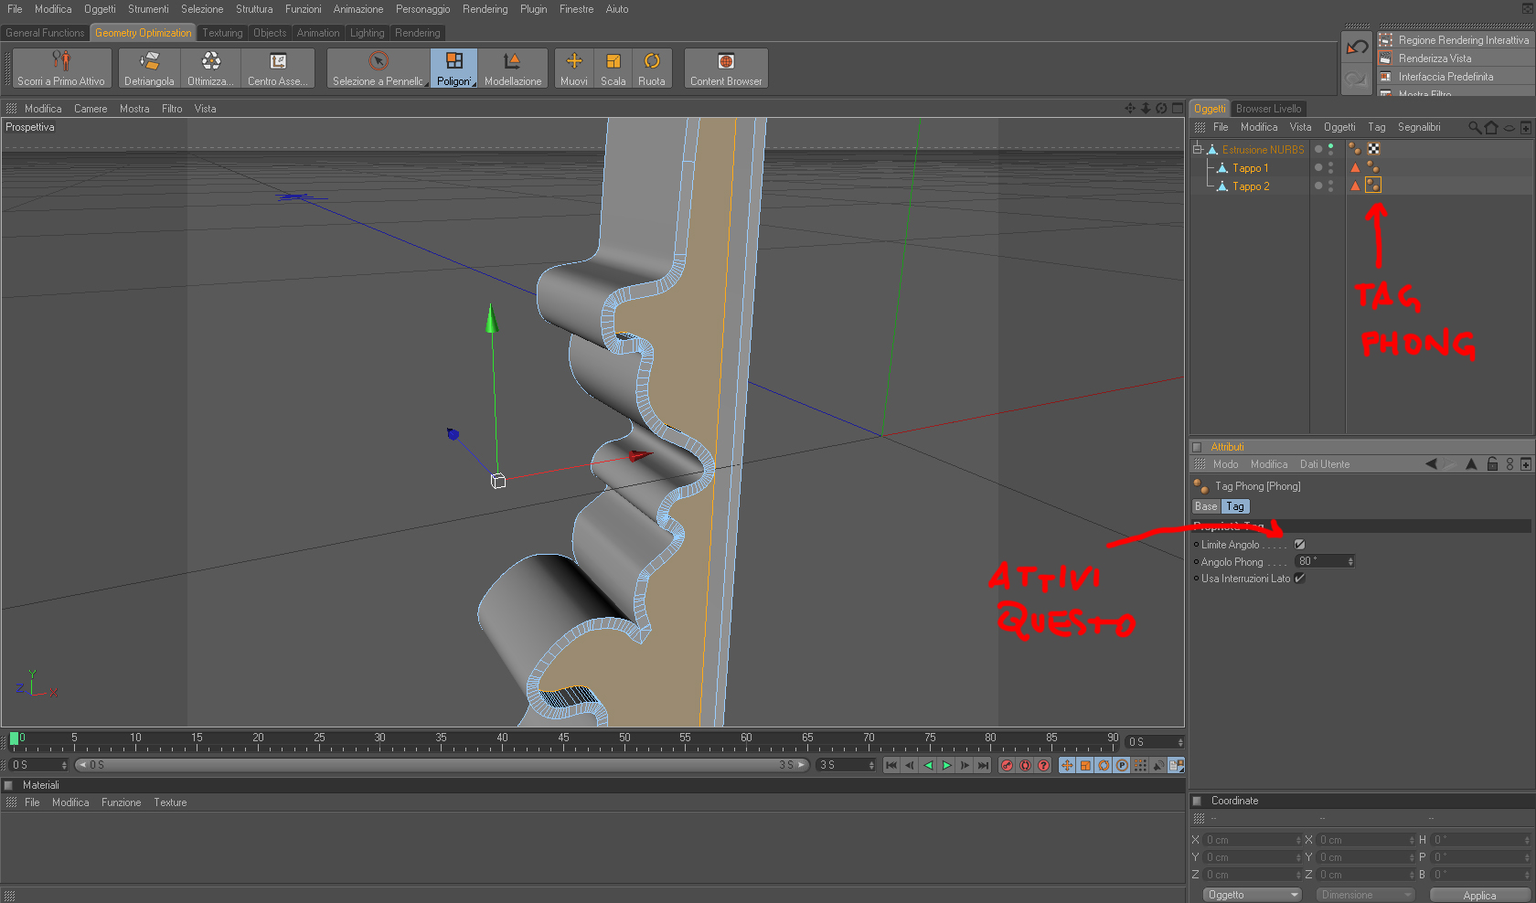1536x903 pixels.
Task: Switch to Poligoni polygon mode
Action: 454,69
